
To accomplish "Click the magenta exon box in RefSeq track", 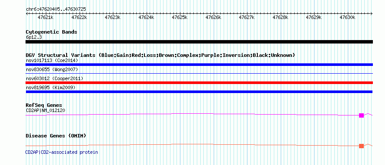I will point(361,115).
